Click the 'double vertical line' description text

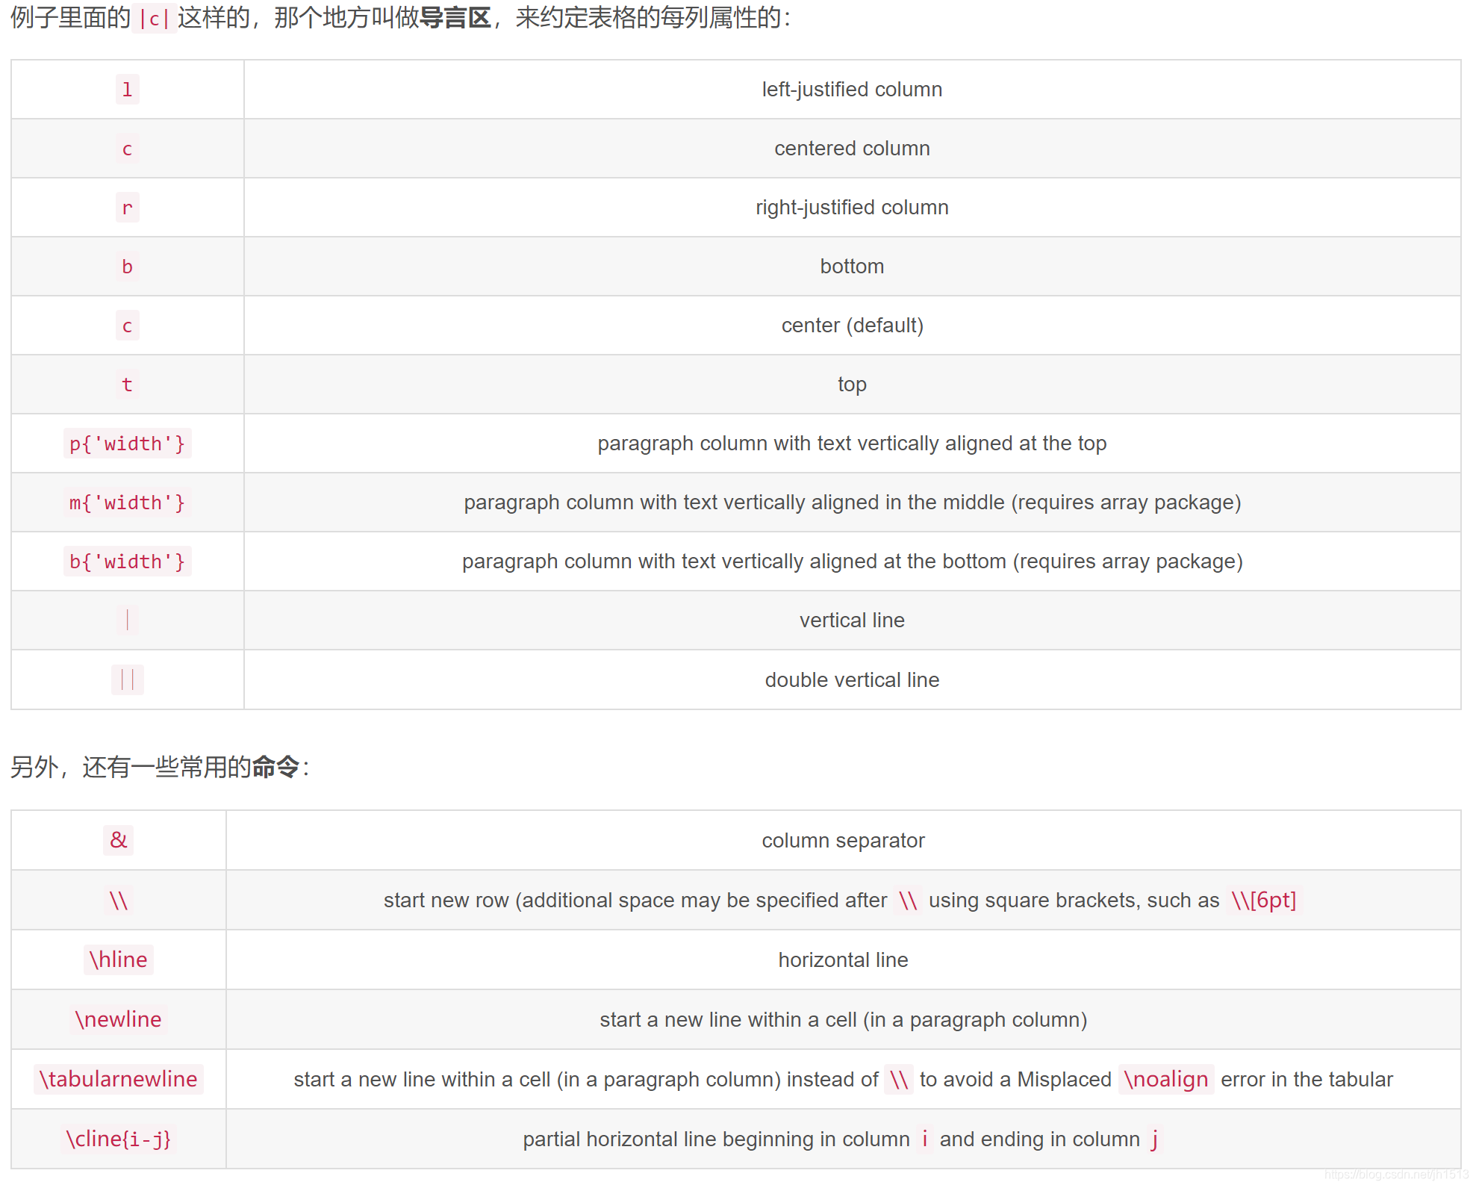852,679
